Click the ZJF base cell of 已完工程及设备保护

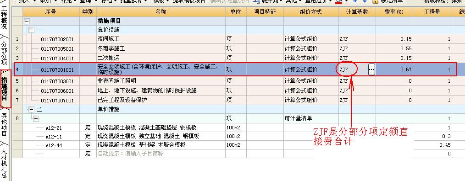pyautogui.click(x=357, y=100)
